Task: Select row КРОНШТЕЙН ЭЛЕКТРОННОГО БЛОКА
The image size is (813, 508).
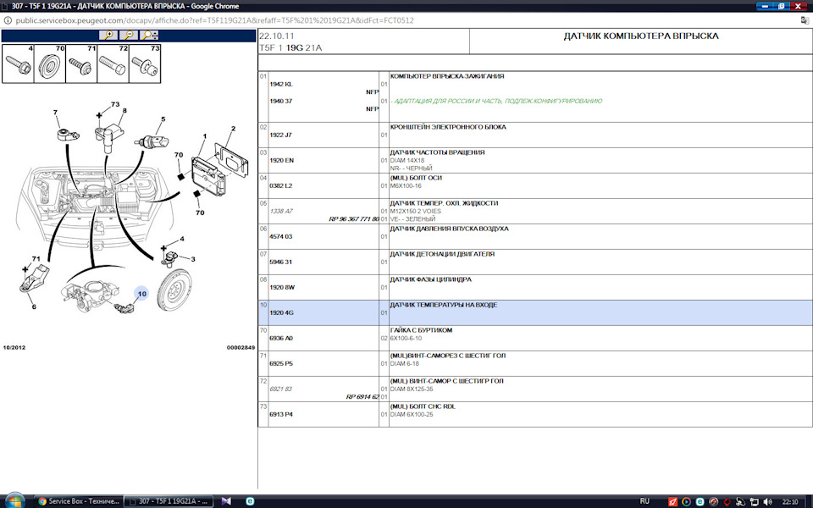Action: click(535, 135)
